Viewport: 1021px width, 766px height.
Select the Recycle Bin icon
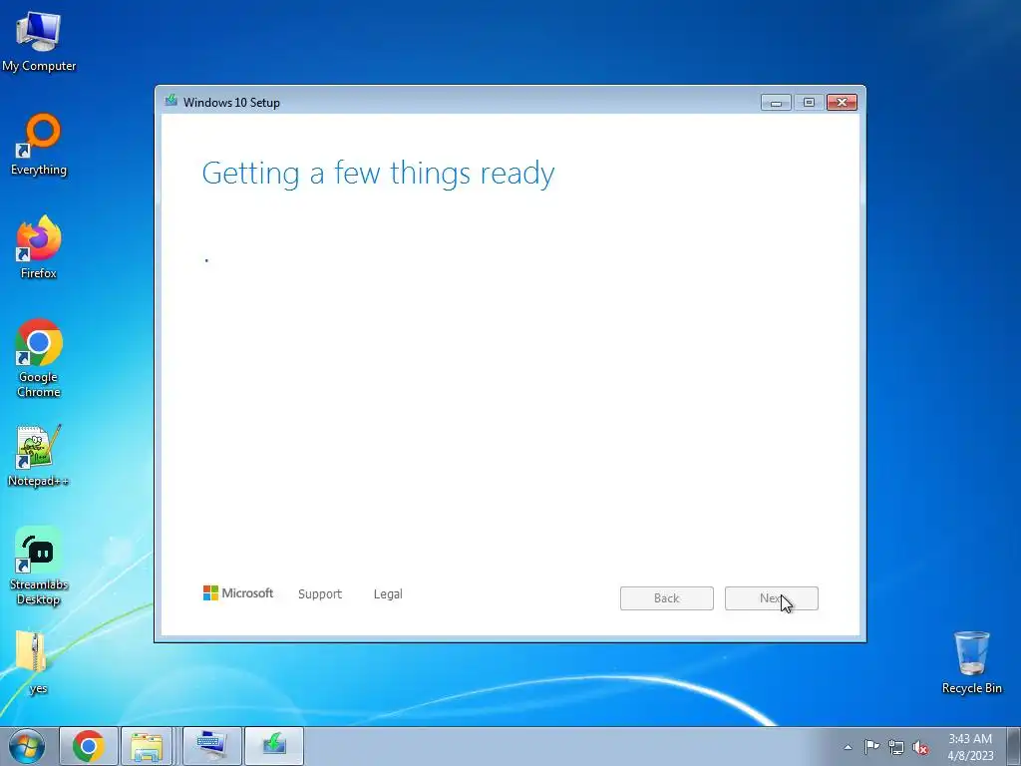[x=971, y=662]
